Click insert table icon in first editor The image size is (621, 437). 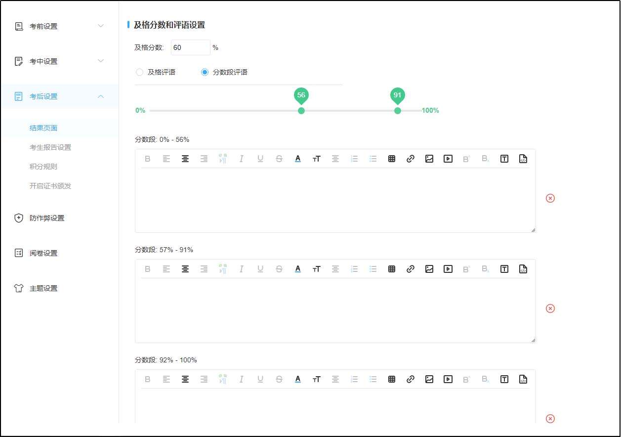pyautogui.click(x=392, y=159)
